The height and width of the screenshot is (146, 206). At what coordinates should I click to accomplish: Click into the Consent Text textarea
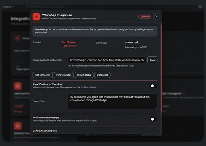coord(112,101)
